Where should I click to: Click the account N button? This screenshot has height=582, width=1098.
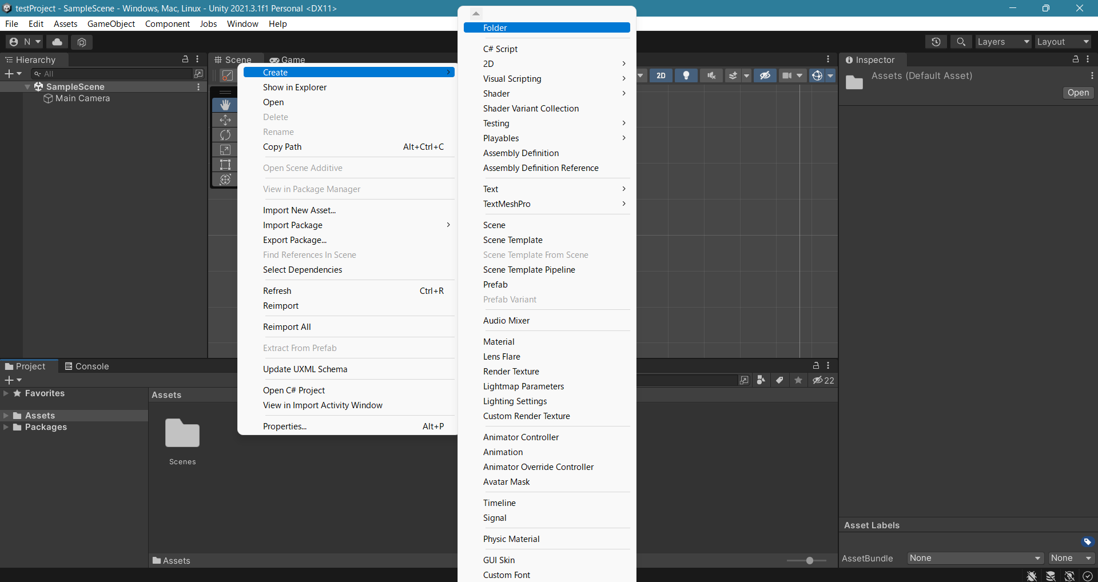(x=24, y=42)
